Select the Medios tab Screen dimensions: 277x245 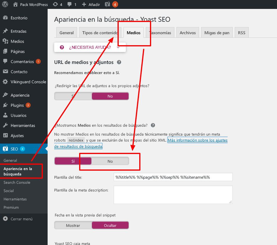tap(134, 33)
